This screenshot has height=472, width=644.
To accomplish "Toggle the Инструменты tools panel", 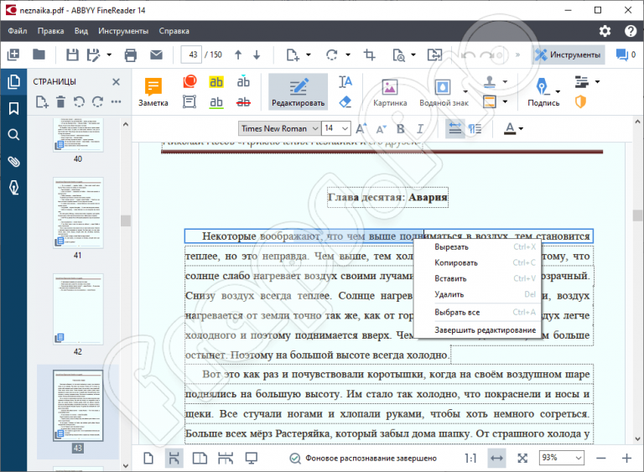I will click(x=568, y=55).
